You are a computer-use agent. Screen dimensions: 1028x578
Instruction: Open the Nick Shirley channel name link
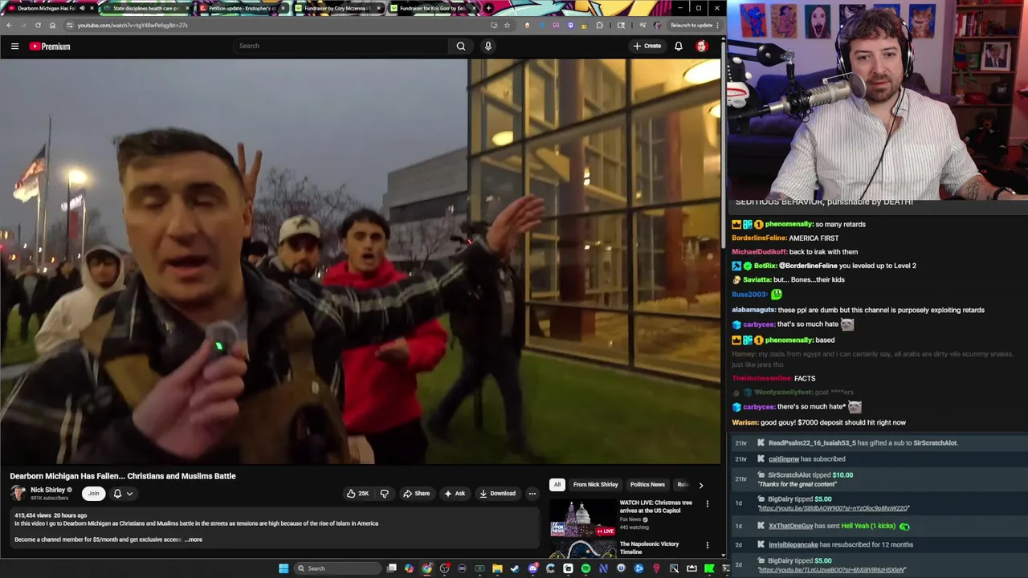(x=47, y=490)
